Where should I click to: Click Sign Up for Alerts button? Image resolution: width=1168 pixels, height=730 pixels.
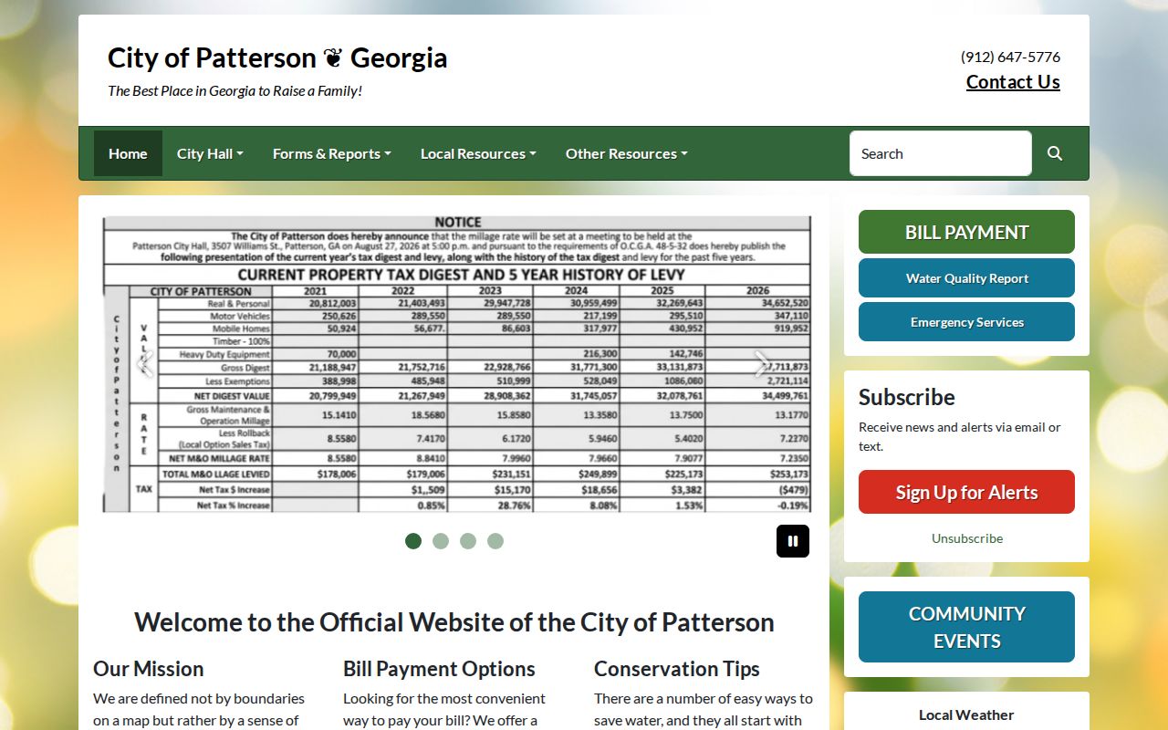click(x=966, y=492)
